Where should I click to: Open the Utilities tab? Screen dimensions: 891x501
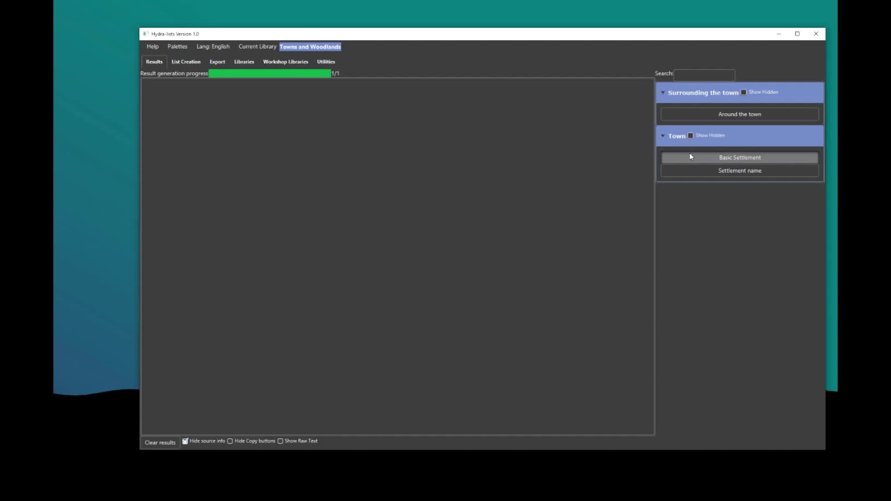pos(326,62)
